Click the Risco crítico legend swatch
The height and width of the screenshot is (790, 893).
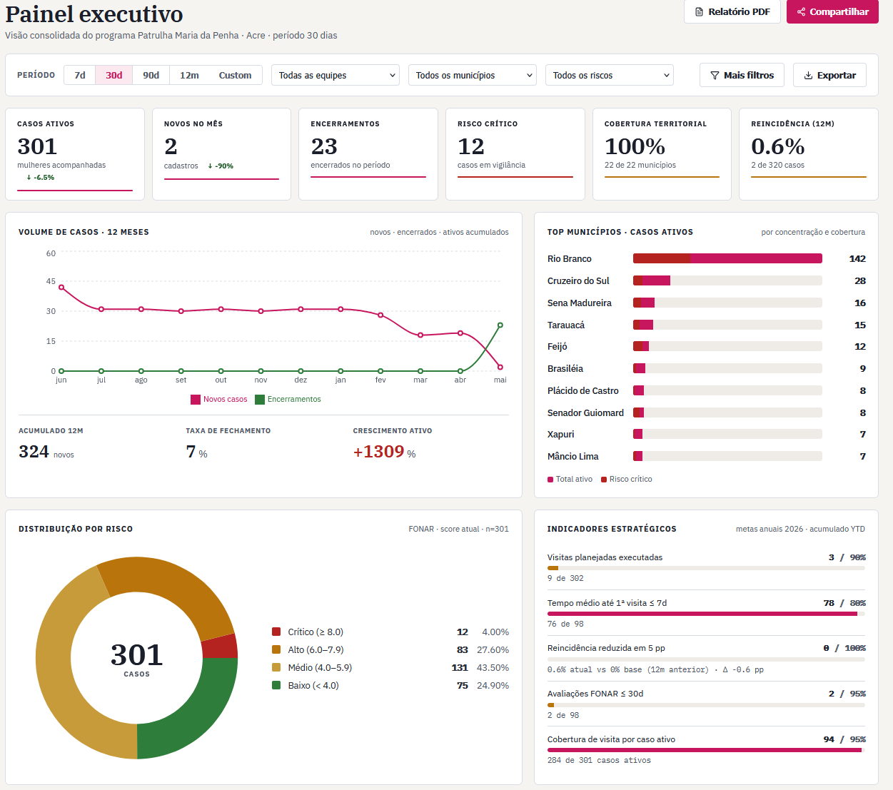604,480
